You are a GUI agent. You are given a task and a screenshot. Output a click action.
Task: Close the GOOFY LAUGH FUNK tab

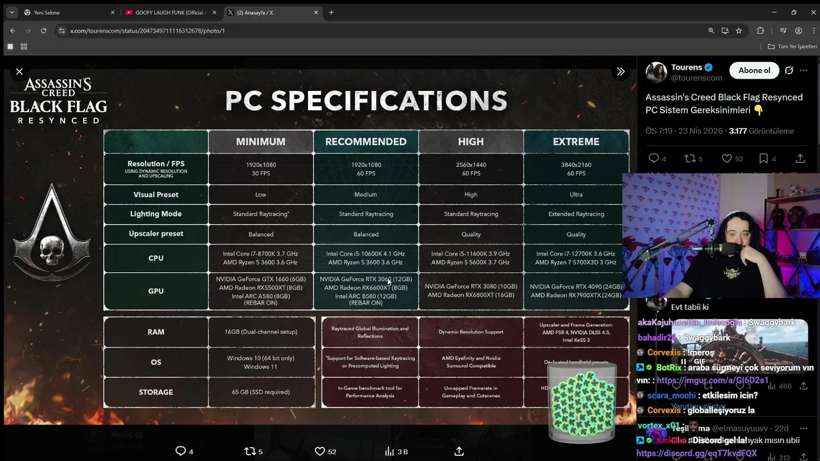click(214, 12)
